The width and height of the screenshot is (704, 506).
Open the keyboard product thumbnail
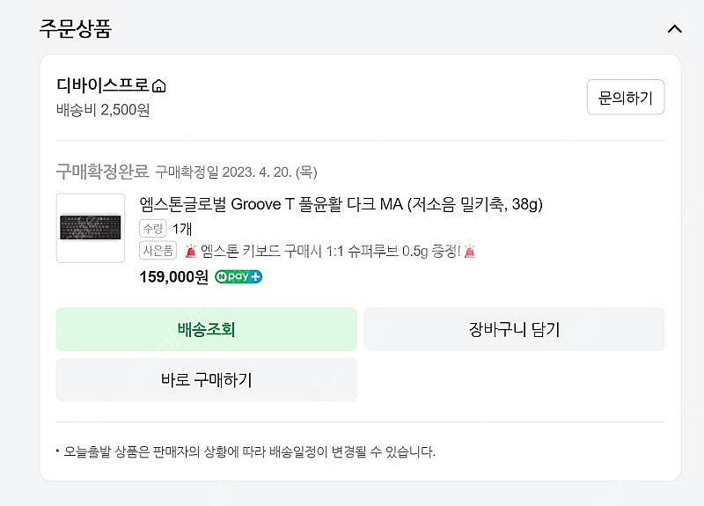(90, 228)
